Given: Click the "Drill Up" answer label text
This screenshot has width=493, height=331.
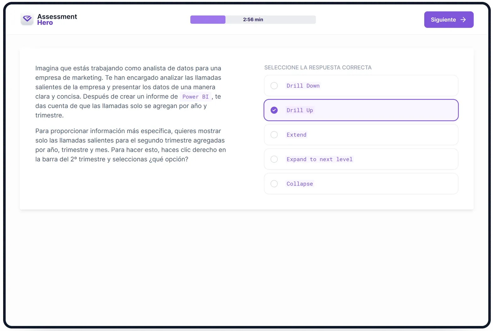Looking at the screenshot, I should click(x=299, y=110).
